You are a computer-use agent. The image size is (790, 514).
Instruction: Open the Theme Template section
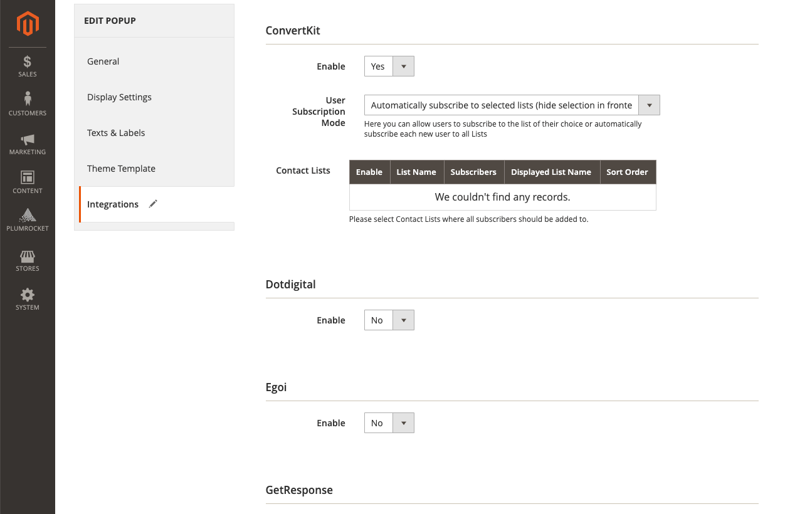click(121, 168)
